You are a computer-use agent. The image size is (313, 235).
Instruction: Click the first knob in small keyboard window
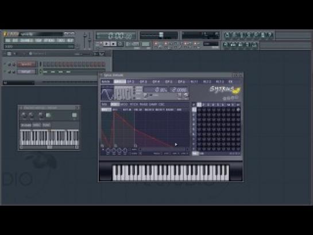tap(24, 115)
